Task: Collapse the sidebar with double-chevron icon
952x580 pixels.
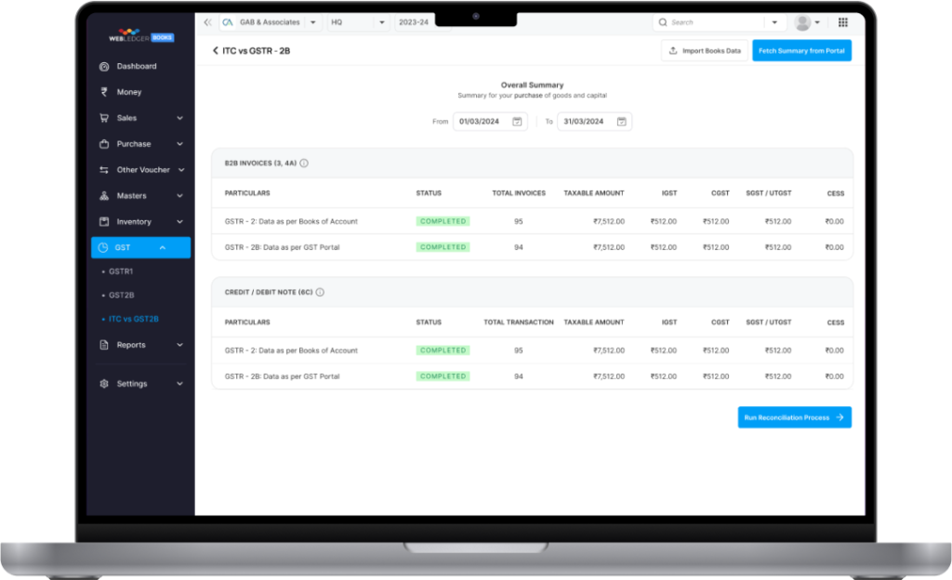Action: pos(207,22)
